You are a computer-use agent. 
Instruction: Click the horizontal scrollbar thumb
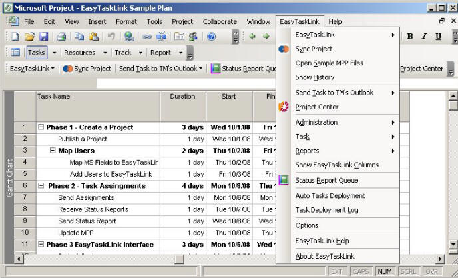(179, 259)
